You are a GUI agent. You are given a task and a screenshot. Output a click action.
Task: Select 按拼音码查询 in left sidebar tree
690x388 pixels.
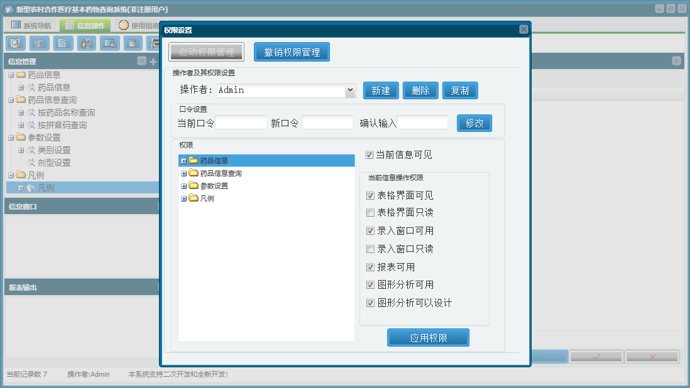click(62, 125)
